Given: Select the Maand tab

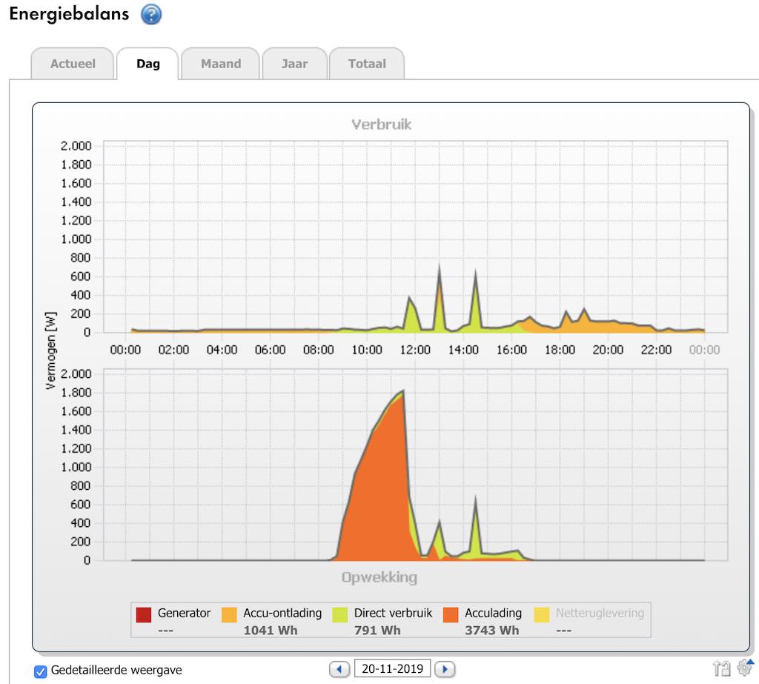Looking at the screenshot, I should (221, 64).
